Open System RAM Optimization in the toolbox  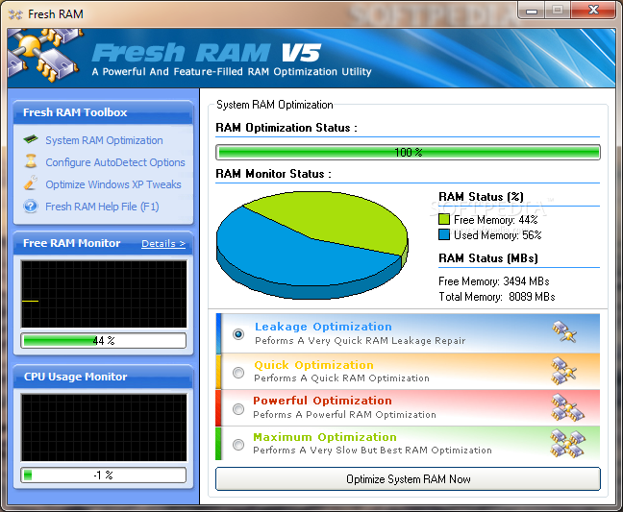[104, 140]
